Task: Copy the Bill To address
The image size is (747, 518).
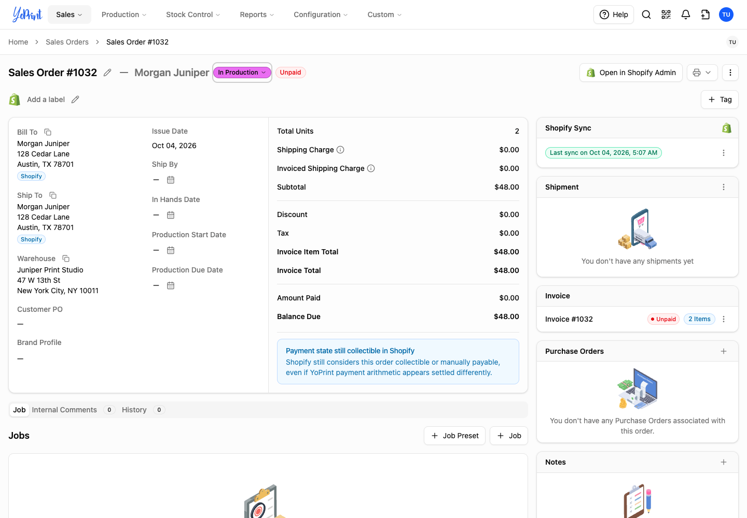Action: (48, 132)
